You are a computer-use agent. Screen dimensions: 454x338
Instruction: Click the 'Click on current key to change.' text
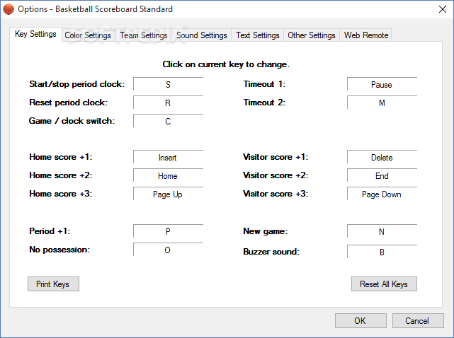pyautogui.click(x=226, y=64)
